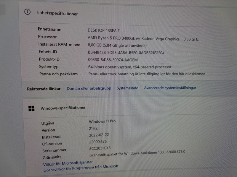The width and height of the screenshot is (237, 177).
Task: Click the Windows-specifikationer section header
Action: point(63,108)
